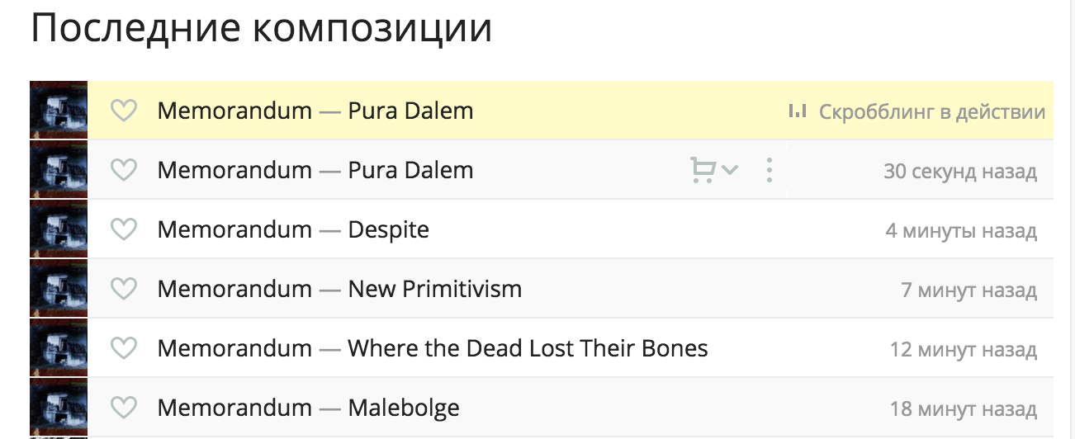Toggle heart on Despite track

tap(123, 229)
